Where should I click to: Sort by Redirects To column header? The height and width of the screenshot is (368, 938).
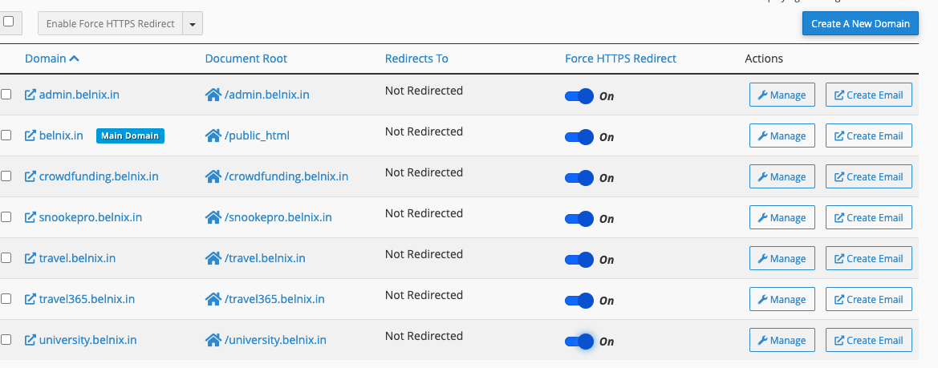[x=416, y=59]
